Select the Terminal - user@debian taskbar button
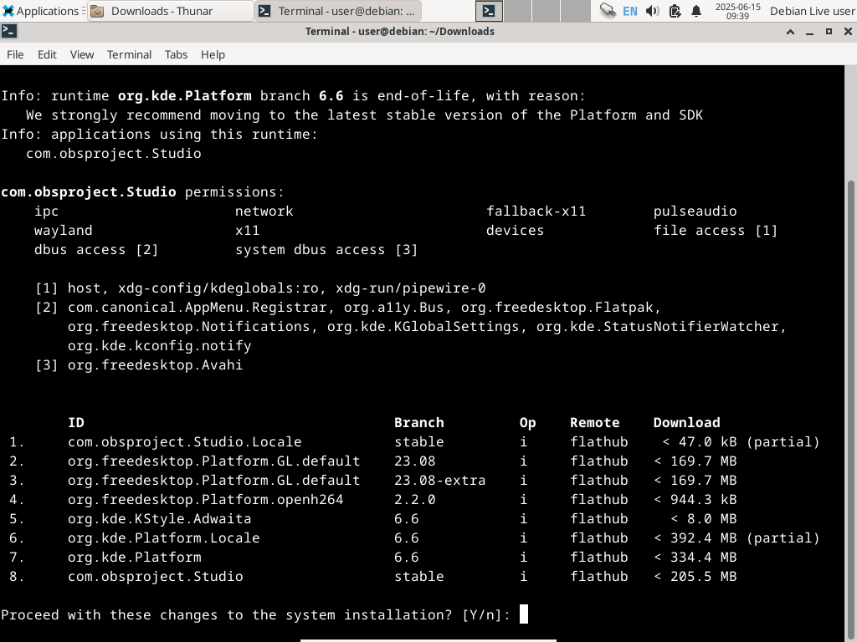Screen dimensions: 857x642 [338, 11]
